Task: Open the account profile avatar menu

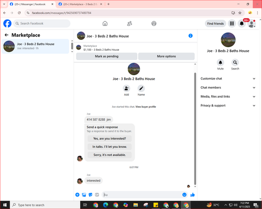Action: tap(252, 24)
